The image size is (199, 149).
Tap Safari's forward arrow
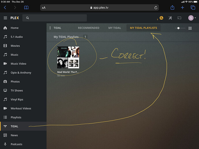15,7
